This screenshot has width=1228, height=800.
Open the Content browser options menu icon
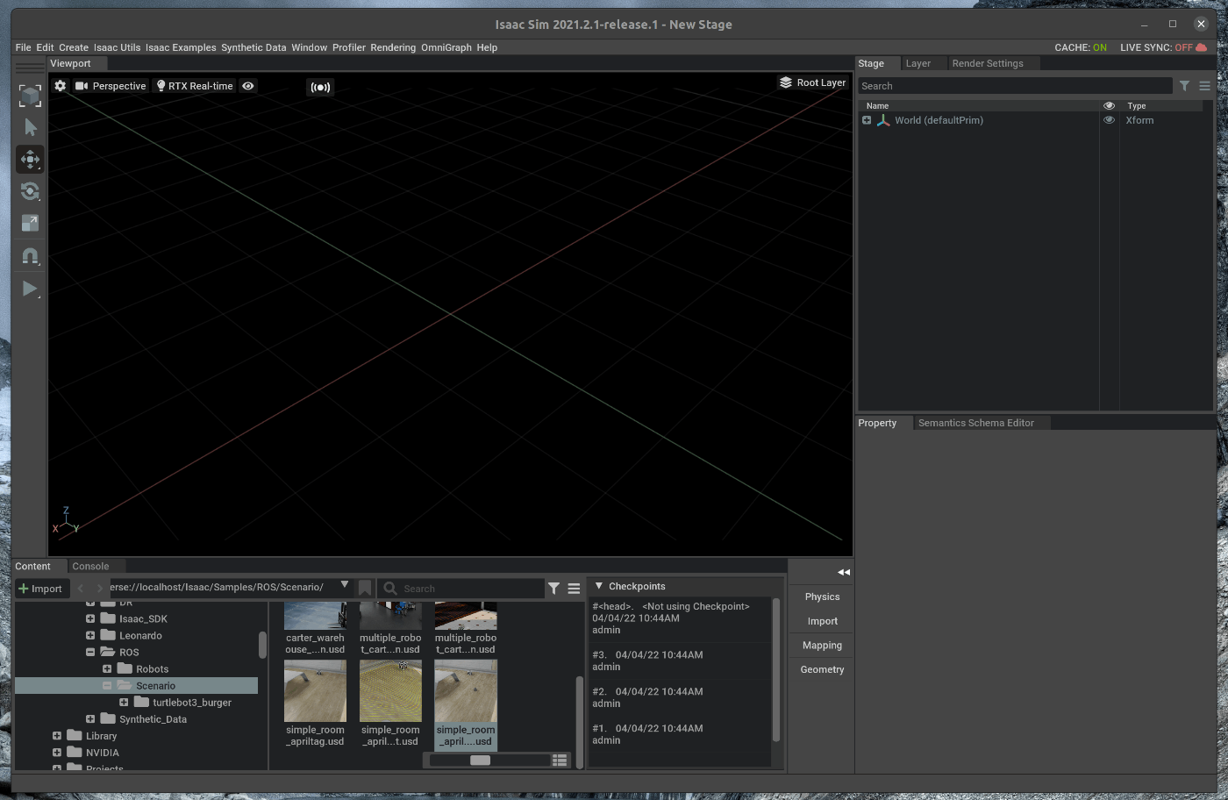pyautogui.click(x=574, y=589)
